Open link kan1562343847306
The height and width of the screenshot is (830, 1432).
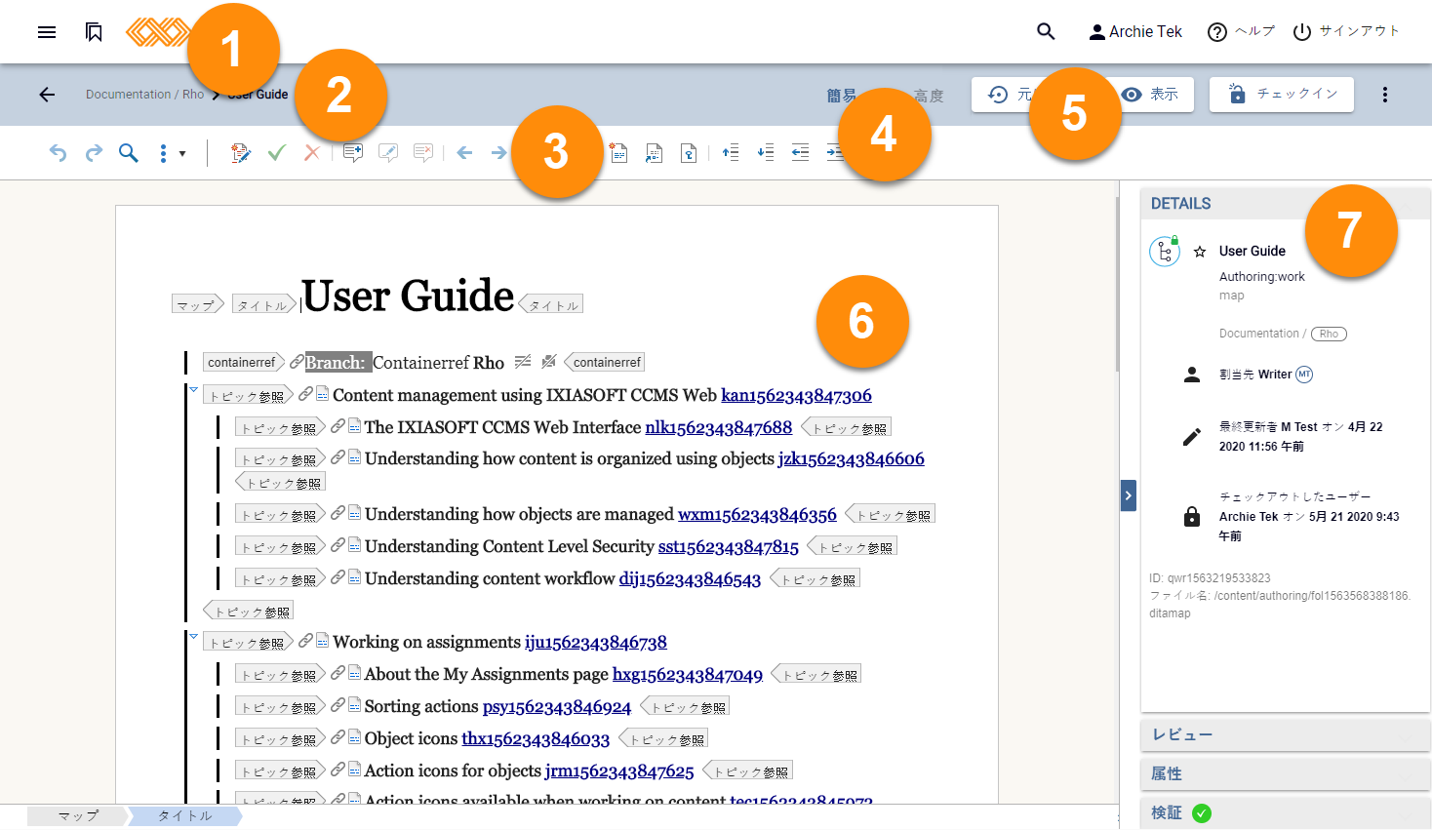click(796, 395)
